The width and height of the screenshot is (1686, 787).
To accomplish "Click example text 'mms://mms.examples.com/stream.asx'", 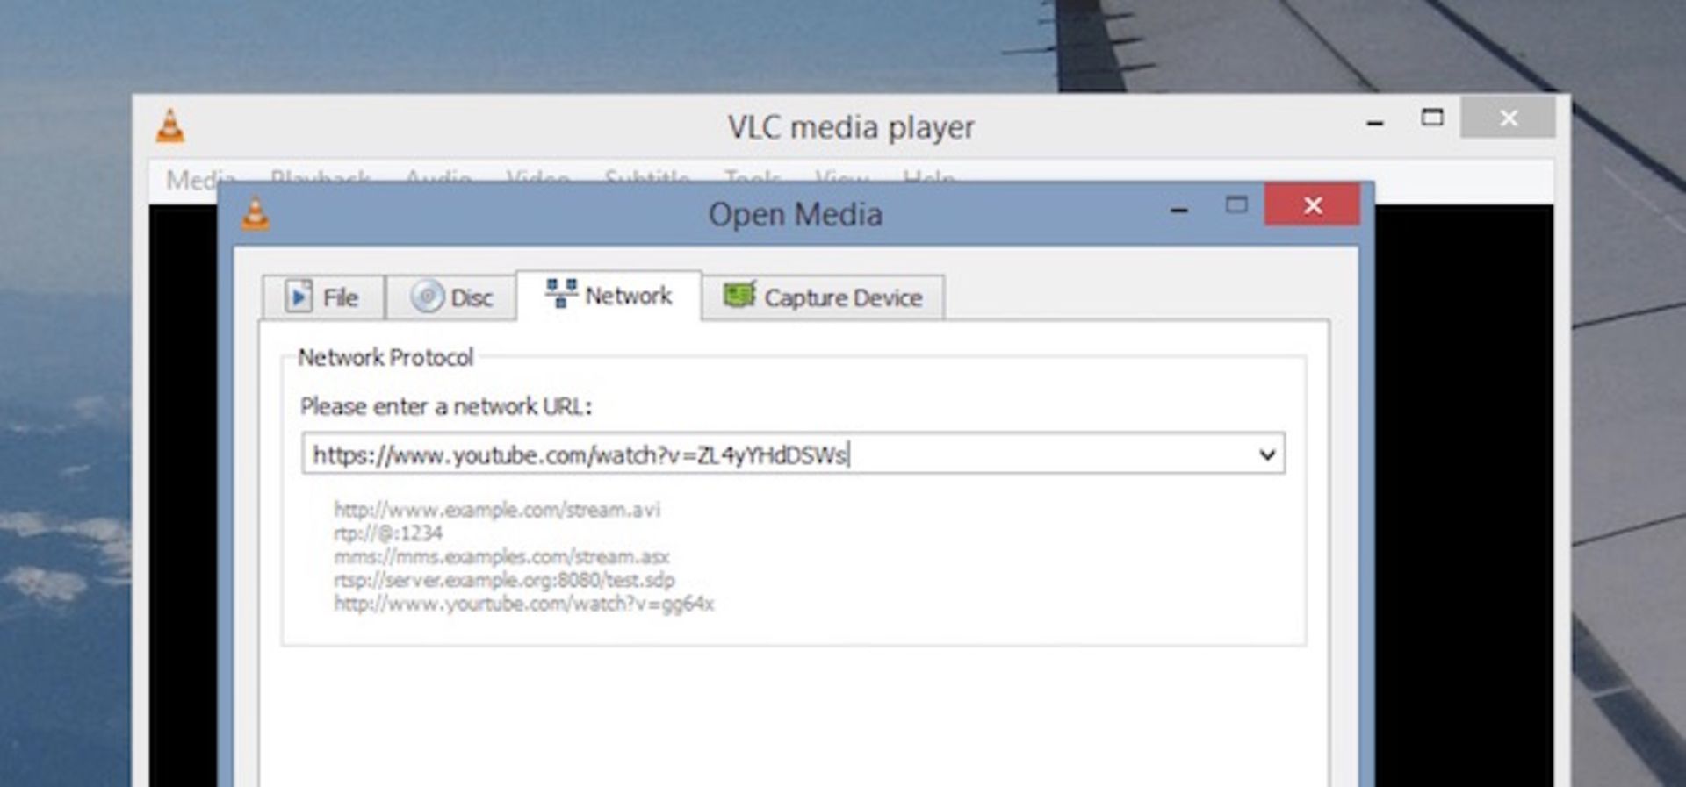I will pyautogui.click(x=501, y=556).
